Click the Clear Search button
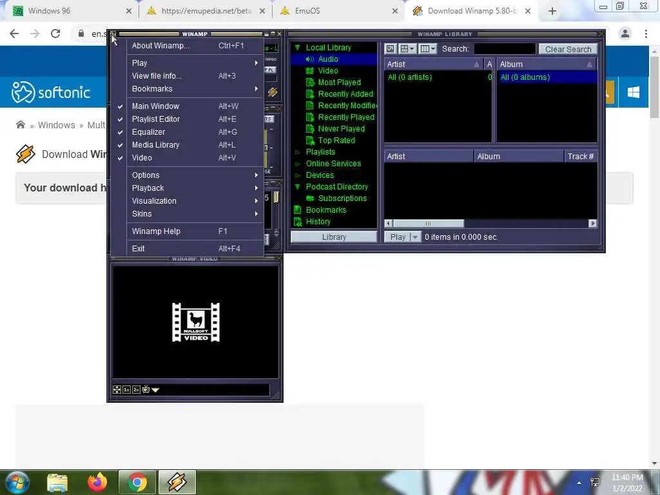The height and width of the screenshot is (495, 660). click(x=568, y=49)
